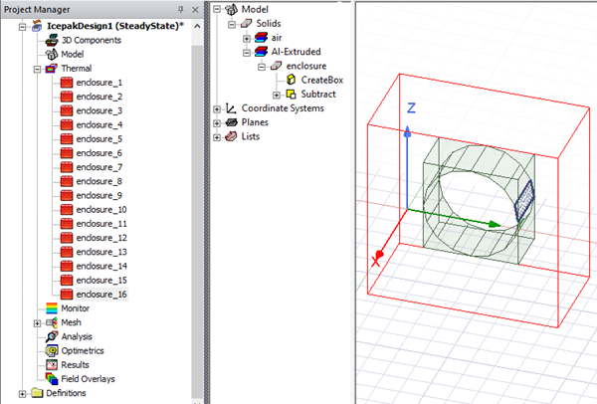The image size is (597, 404).
Task: Click the Field Overlays icon
Action: pyautogui.click(x=53, y=379)
